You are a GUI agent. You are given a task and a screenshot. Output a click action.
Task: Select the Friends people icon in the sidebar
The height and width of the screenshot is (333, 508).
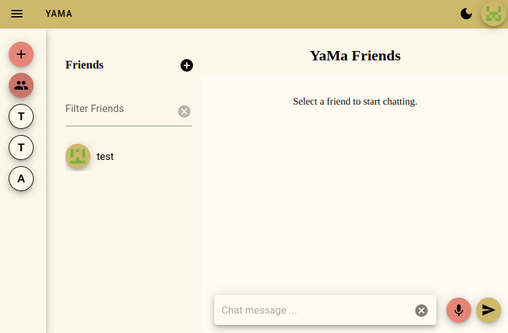[21, 85]
